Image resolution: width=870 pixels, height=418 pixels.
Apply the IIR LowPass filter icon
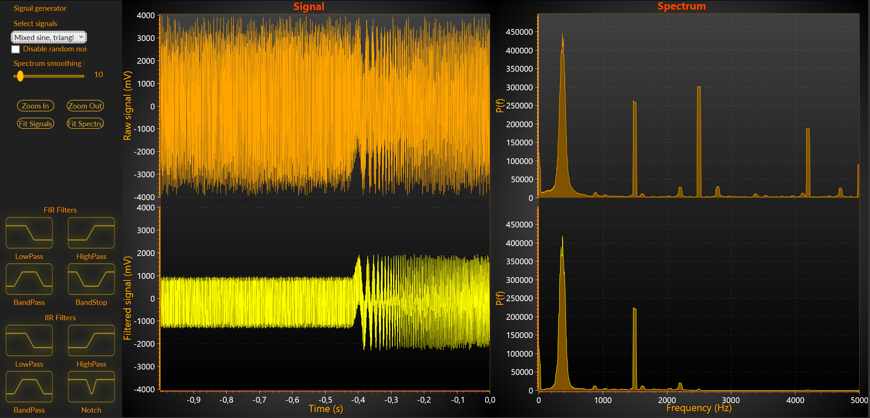pos(29,341)
